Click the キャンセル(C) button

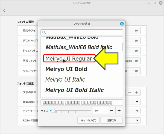click(89, 120)
